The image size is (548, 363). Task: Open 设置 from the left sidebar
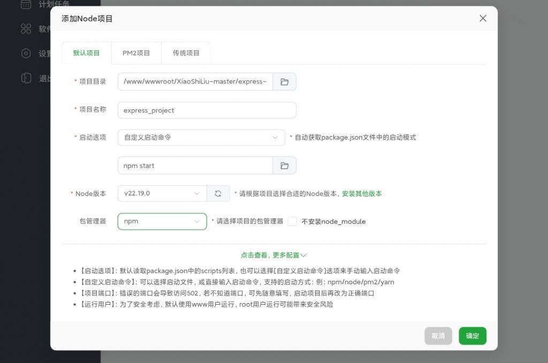tap(25, 54)
